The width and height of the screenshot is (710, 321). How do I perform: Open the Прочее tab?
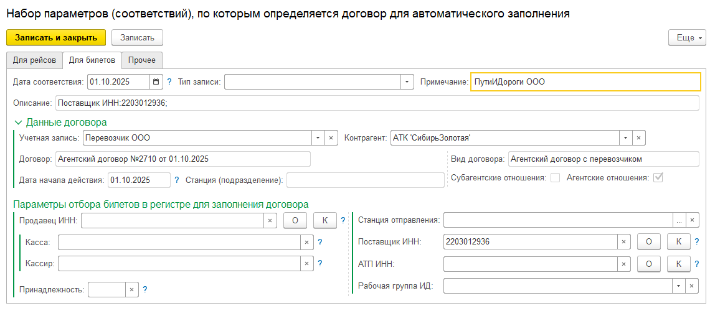click(x=142, y=60)
